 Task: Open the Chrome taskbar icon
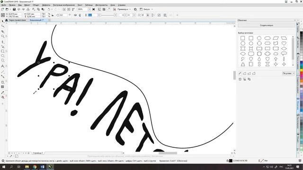pos(35,167)
